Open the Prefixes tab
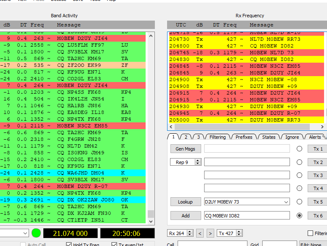This screenshot has width=327, height=246. pos(244,137)
